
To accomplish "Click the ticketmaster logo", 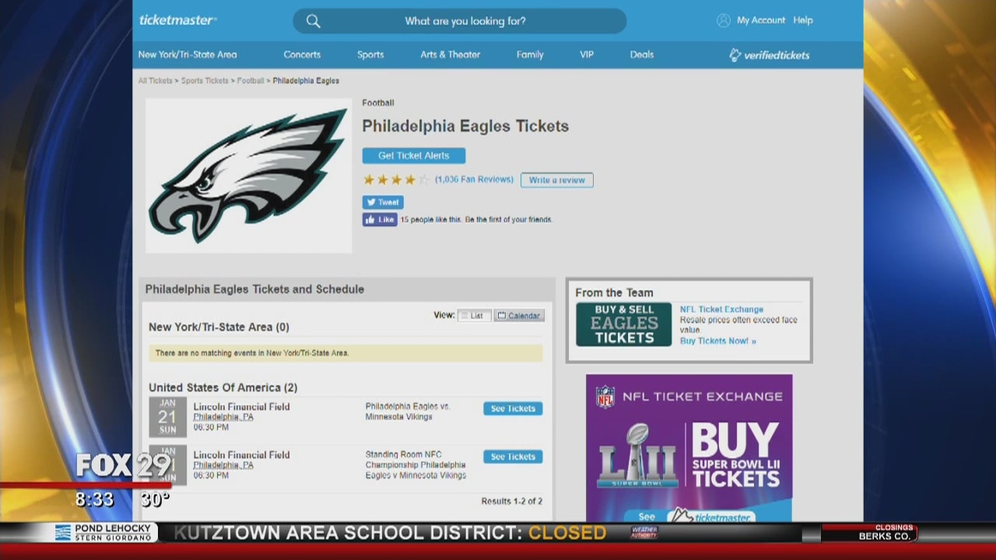I will pyautogui.click(x=177, y=20).
